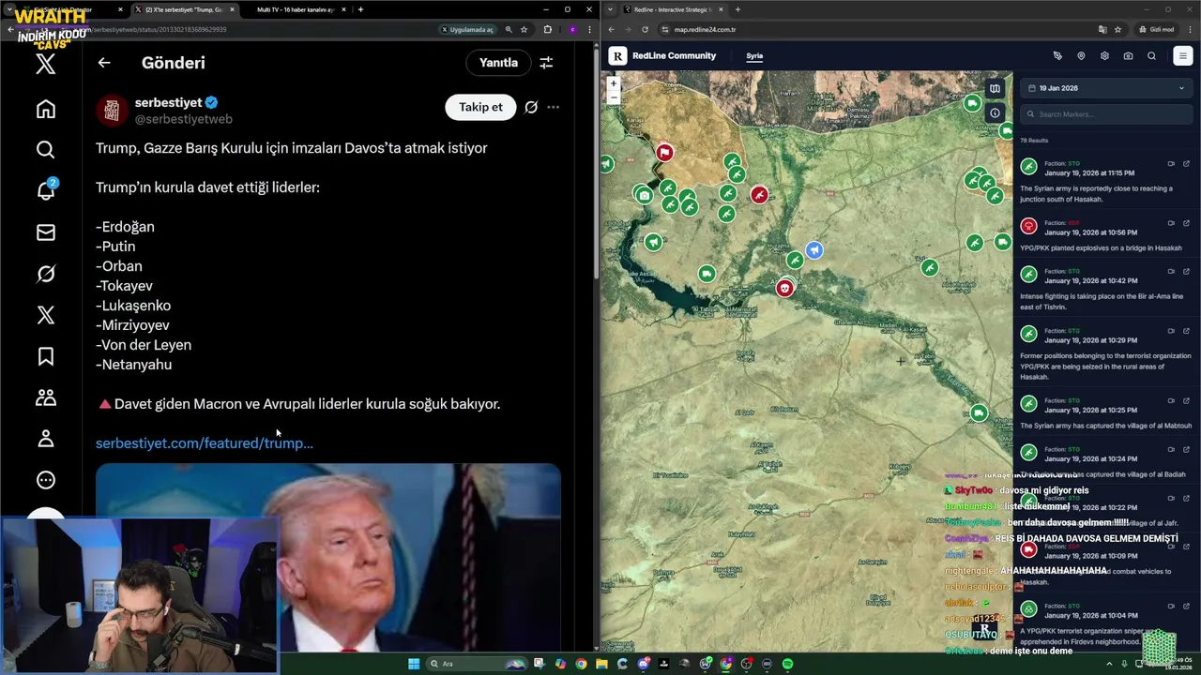This screenshot has height=675, width=1201.
Task: Open More options circle in X sidebar
Action: [x=45, y=480]
